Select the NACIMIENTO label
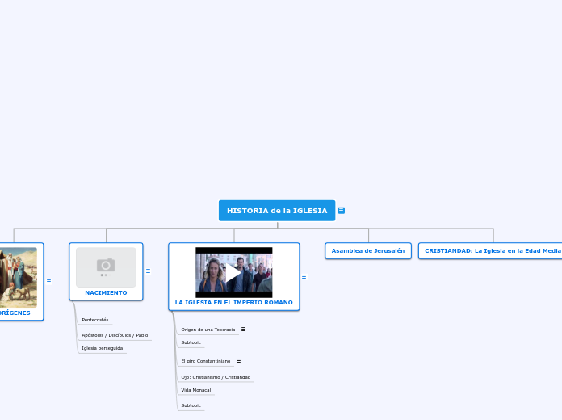The width and height of the screenshot is (562, 420). (x=106, y=292)
